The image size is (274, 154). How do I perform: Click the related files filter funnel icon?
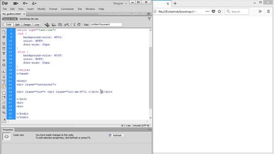149,19
